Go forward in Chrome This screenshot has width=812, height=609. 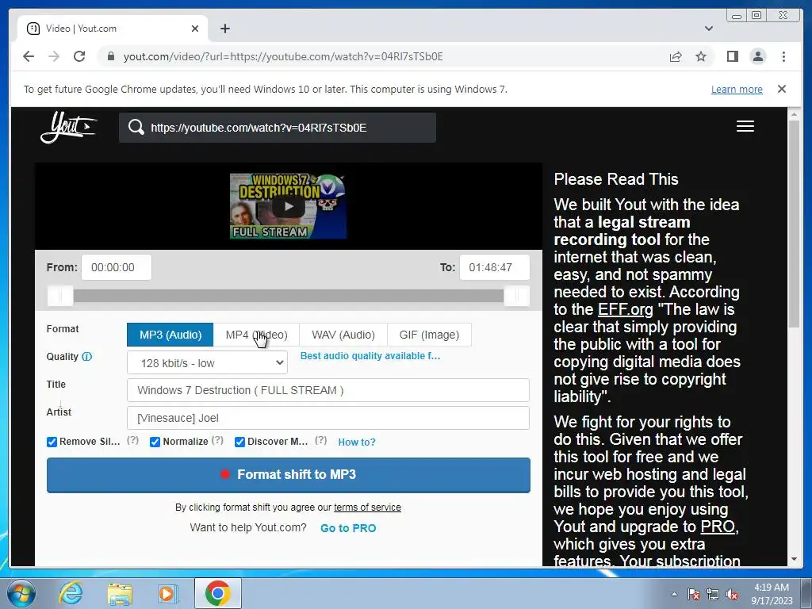pyautogui.click(x=54, y=56)
